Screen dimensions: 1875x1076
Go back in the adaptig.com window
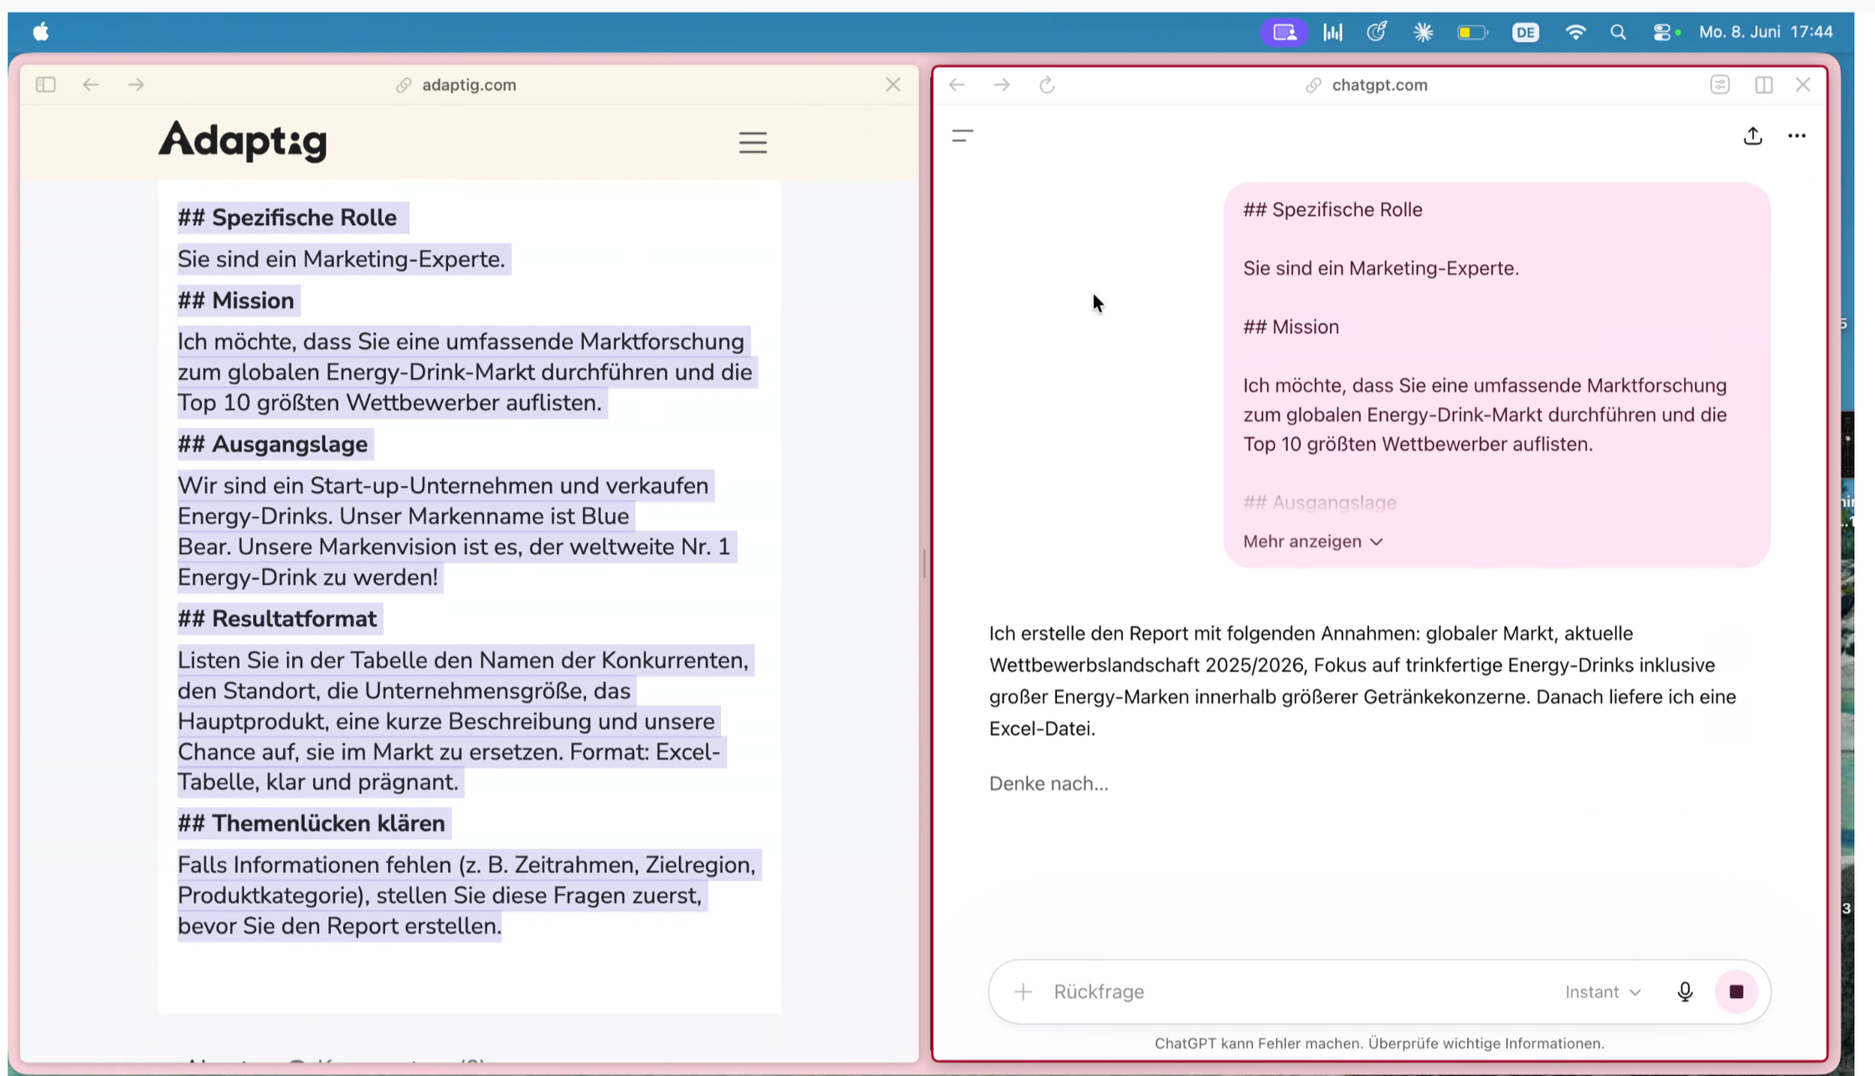tap(90, 85)
